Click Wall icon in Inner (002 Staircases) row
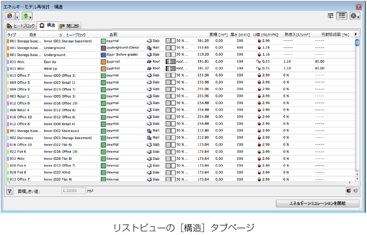 [149, 131]
